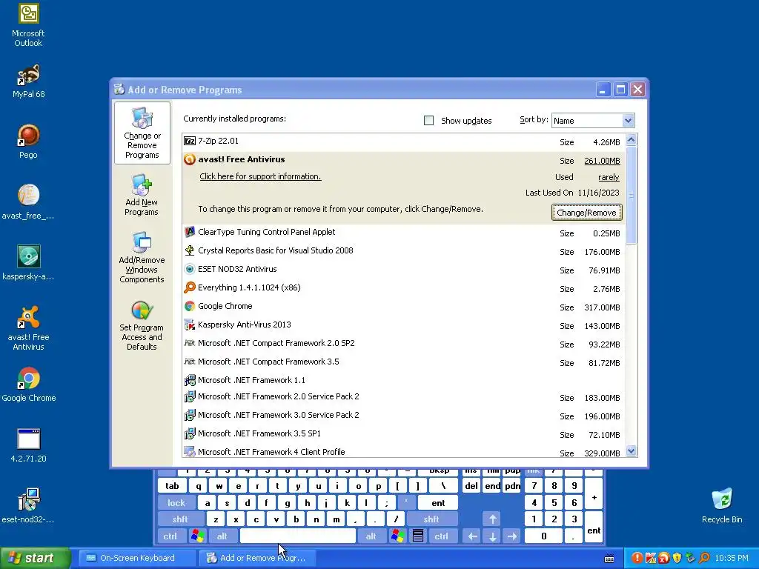Click the Windows logo key left of alt
759x569 pixels.
coord(197,536)
